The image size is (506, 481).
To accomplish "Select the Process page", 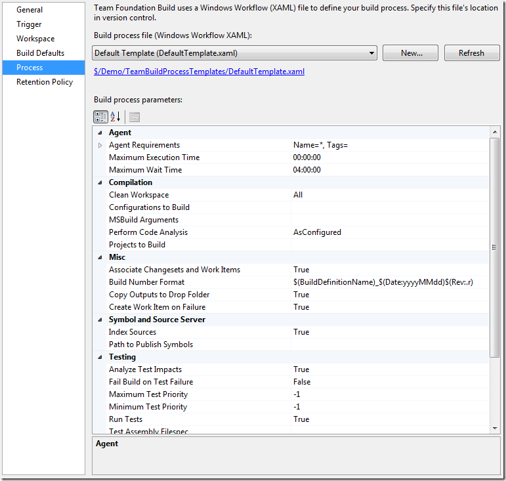I will coord(43,68).
